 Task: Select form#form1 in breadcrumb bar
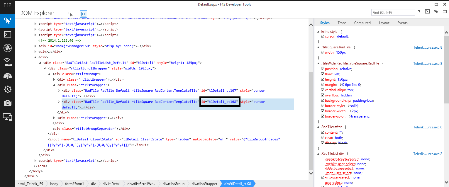coord(74,184)
